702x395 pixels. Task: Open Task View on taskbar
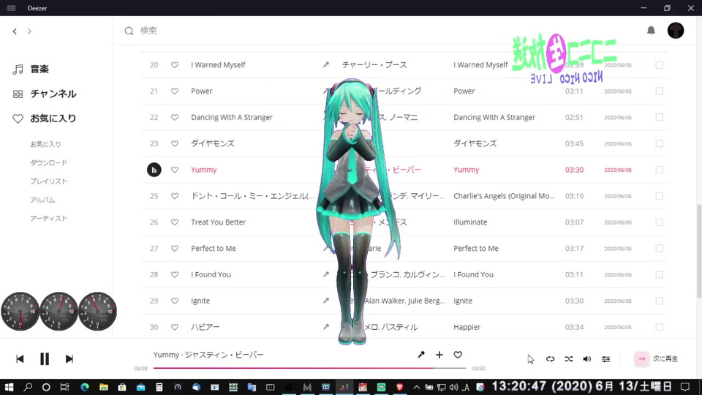(64, 387)
